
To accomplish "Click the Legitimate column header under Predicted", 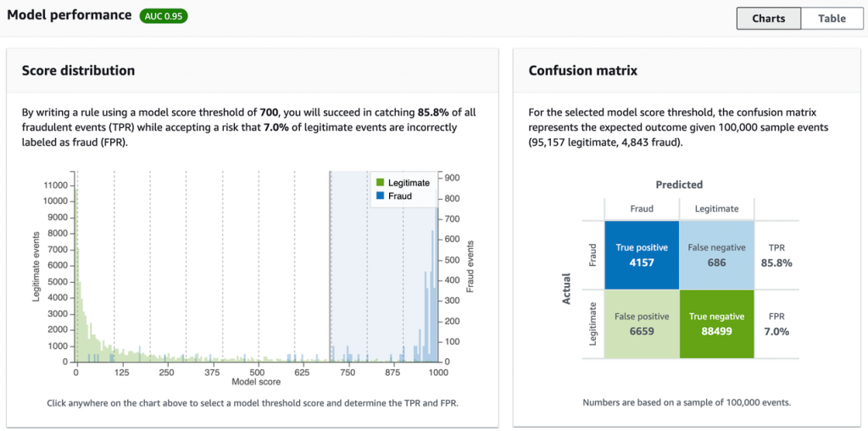I will (x=716, y=209).
